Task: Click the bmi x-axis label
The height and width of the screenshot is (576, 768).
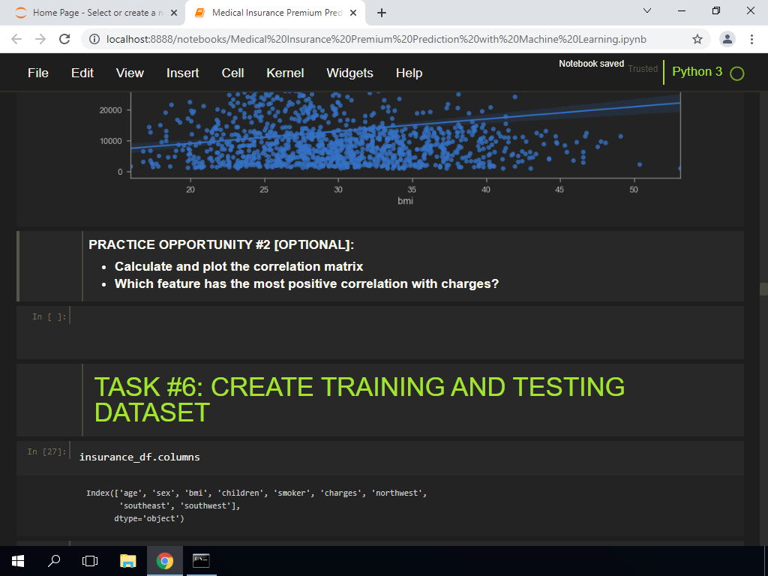Action: click(406, 200)
